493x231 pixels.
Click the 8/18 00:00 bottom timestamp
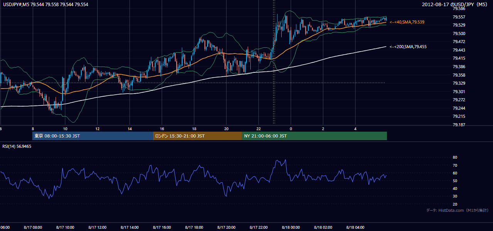[x=290, y=228]
